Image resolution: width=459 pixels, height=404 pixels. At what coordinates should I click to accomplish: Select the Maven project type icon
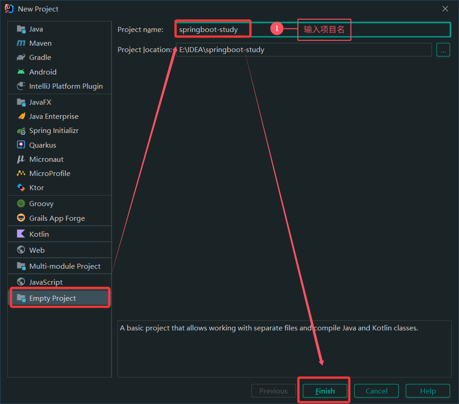tap(21, 43)
